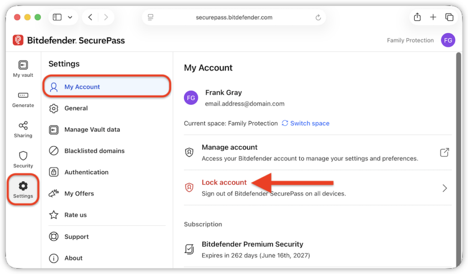Click the Safari sidebar toggle icon
This screenshot has width=468, height=274.
pos(57,17)
